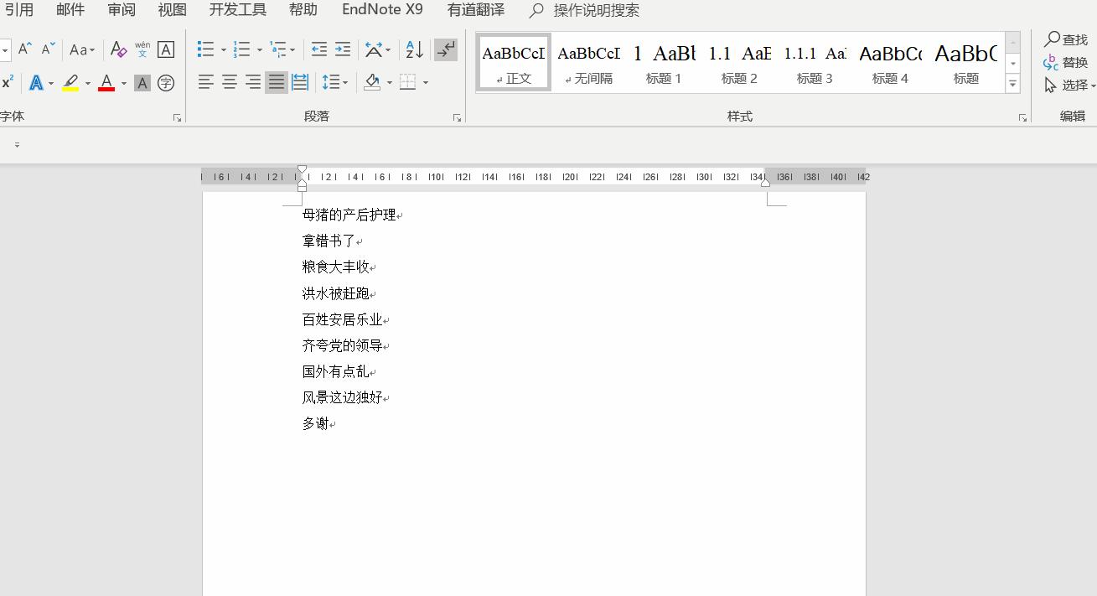The height and width of the screenshot is (596, 1097).
Task: Toggle show/hide paragraph marks
Action: (445, 49)
